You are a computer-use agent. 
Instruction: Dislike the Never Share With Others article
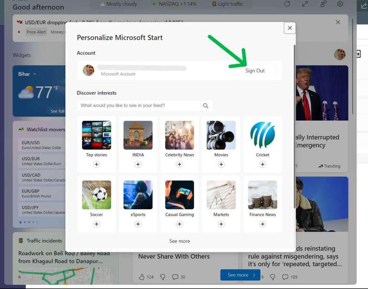[x=162, y=277]
